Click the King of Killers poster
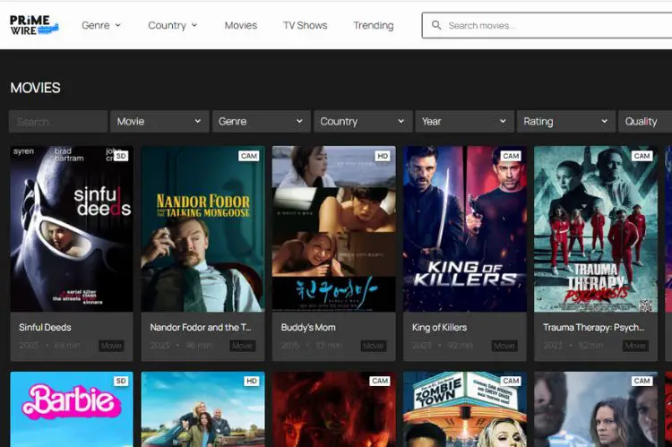The image size is (672, 447). [464, 228]
